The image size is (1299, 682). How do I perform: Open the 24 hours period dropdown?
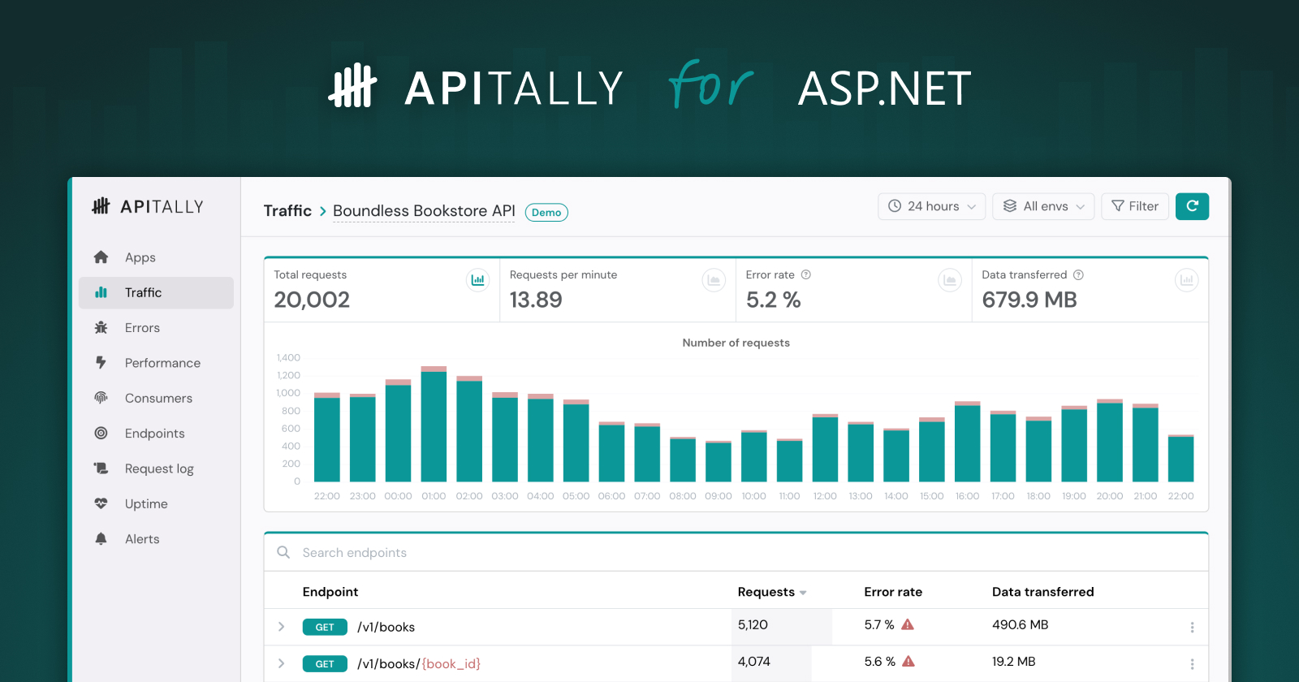[x=931, y=206]
